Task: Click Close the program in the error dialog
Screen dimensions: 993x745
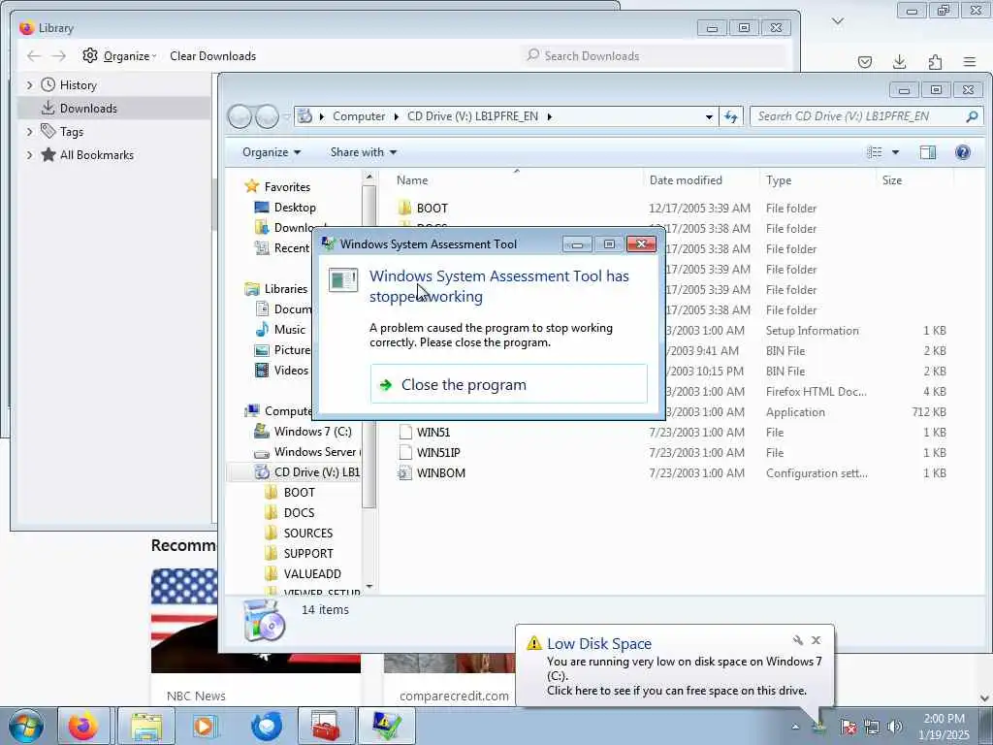Action: tap(508, 384)
